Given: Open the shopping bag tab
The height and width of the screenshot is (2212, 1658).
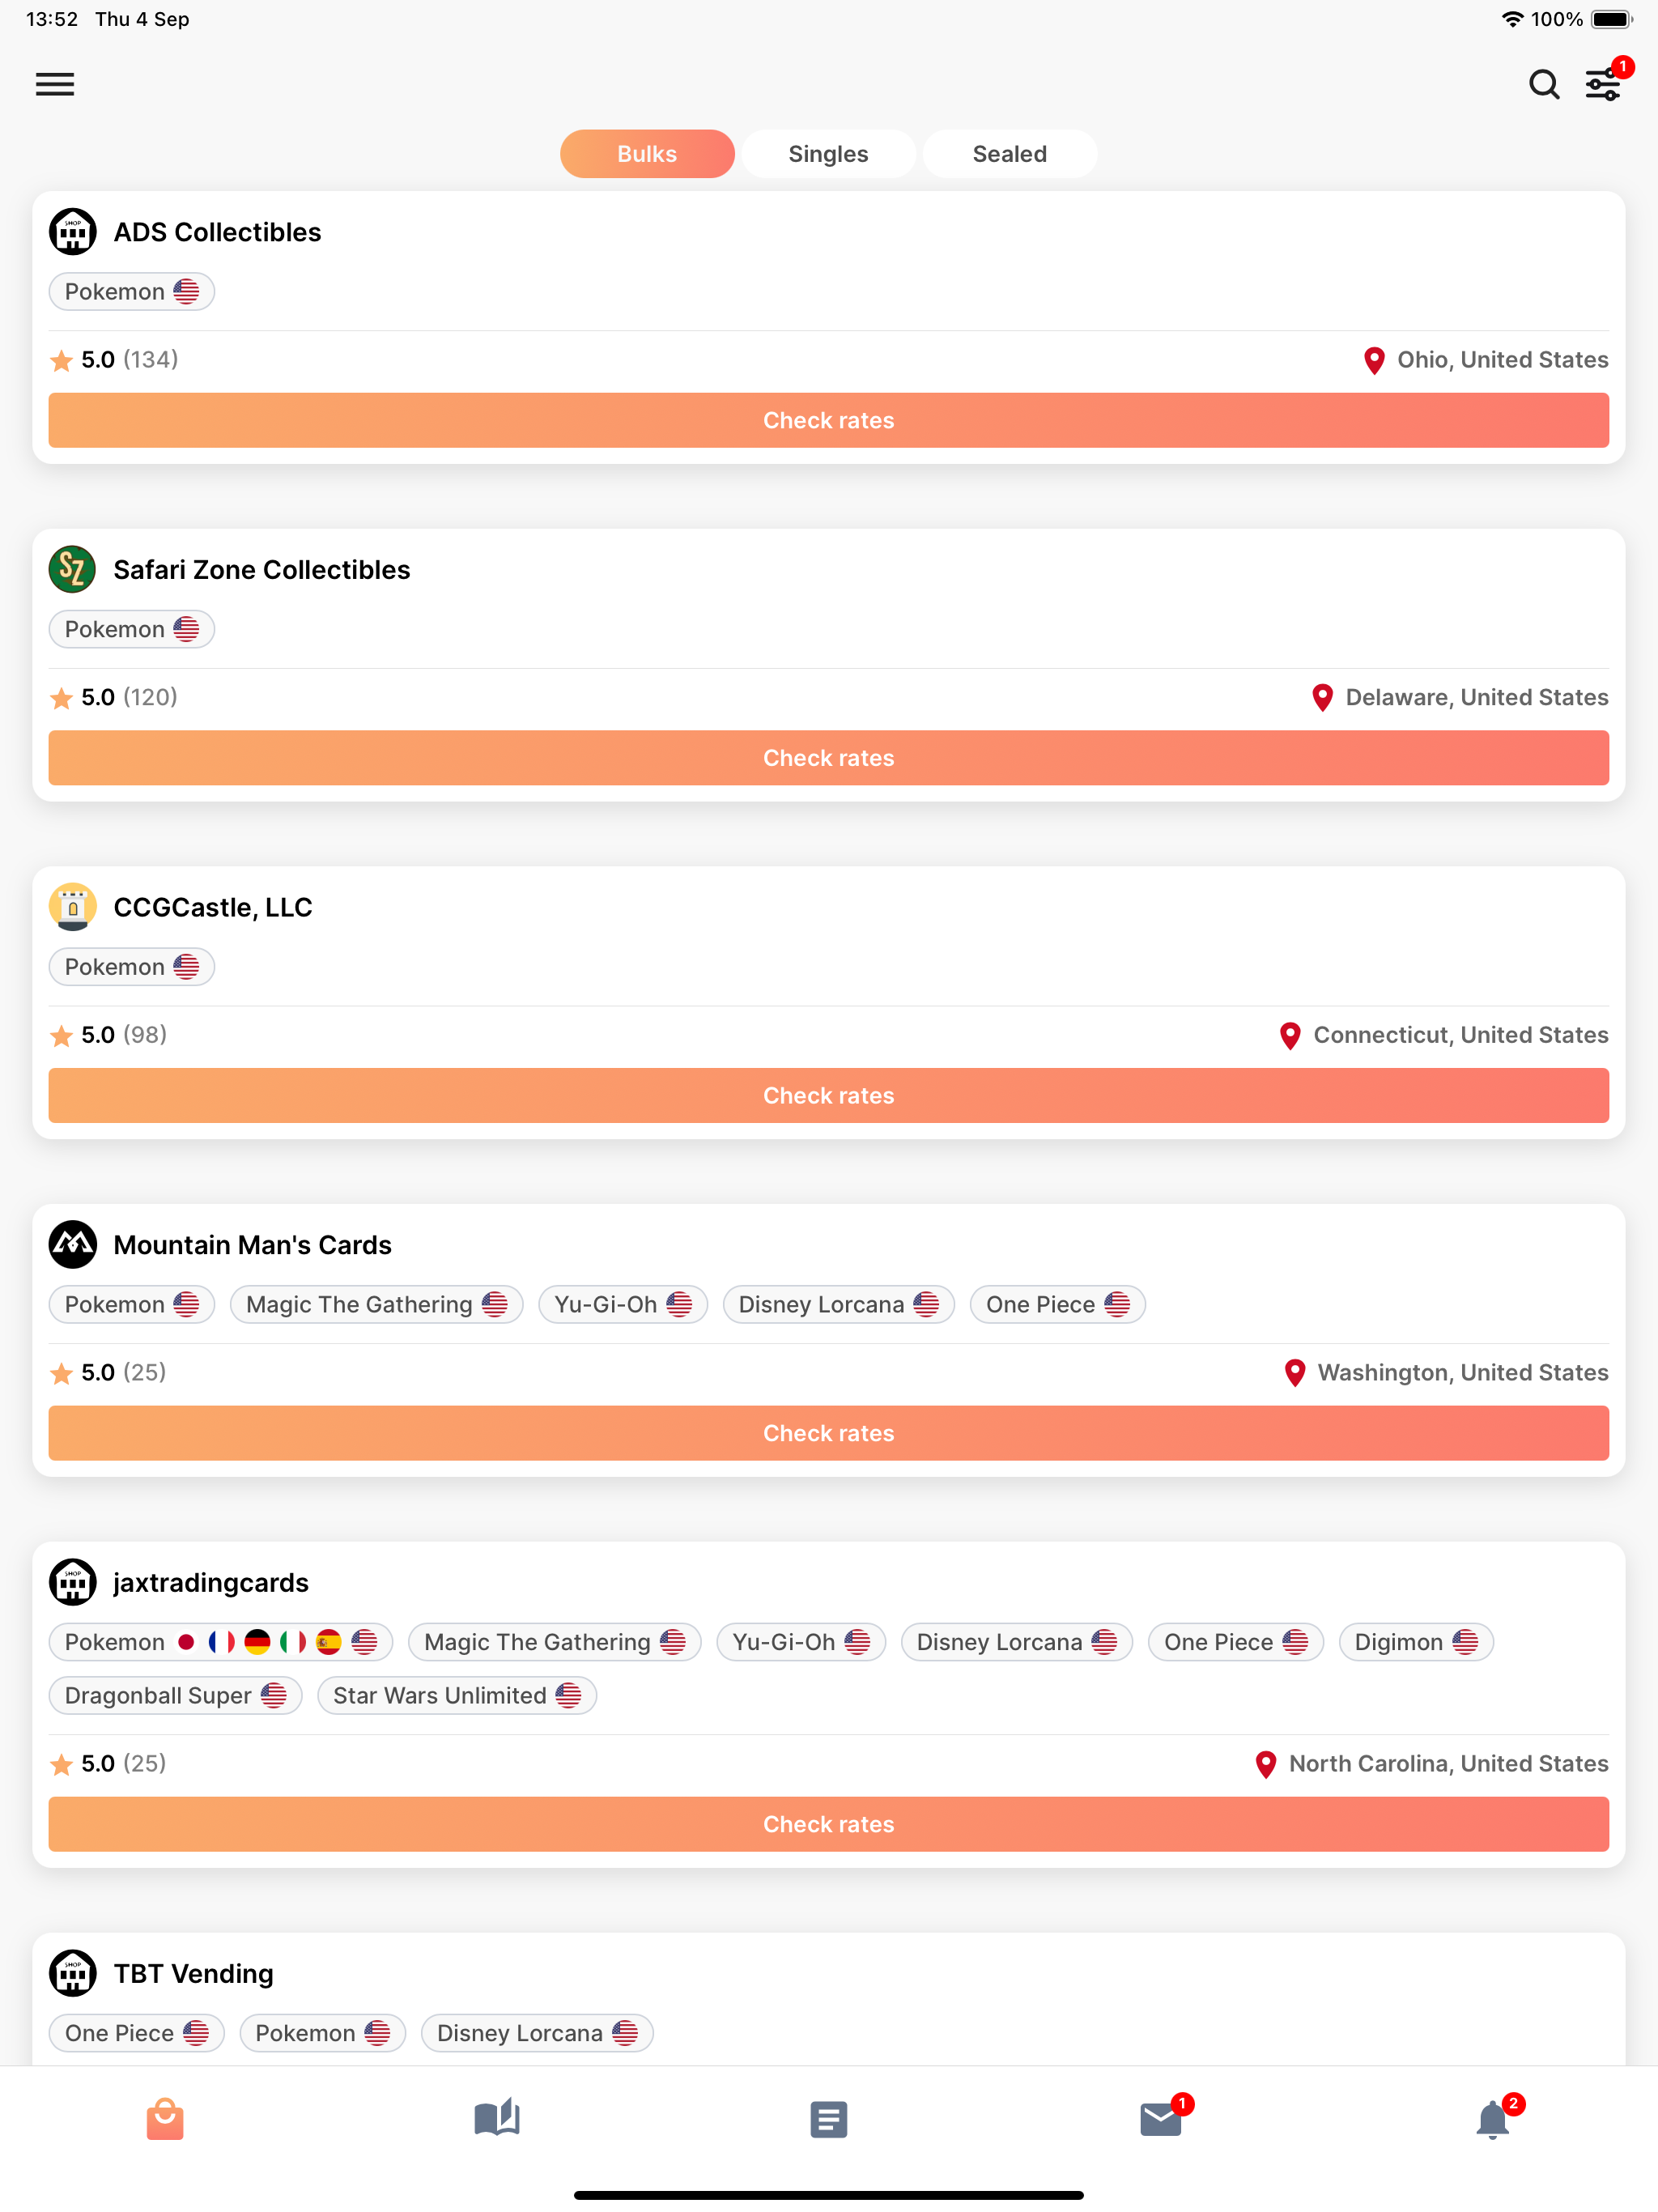Looking at the screenshot, I should click(165, 2118).
